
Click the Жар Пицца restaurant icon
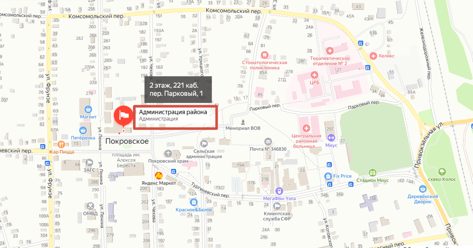tap(61, 144)
